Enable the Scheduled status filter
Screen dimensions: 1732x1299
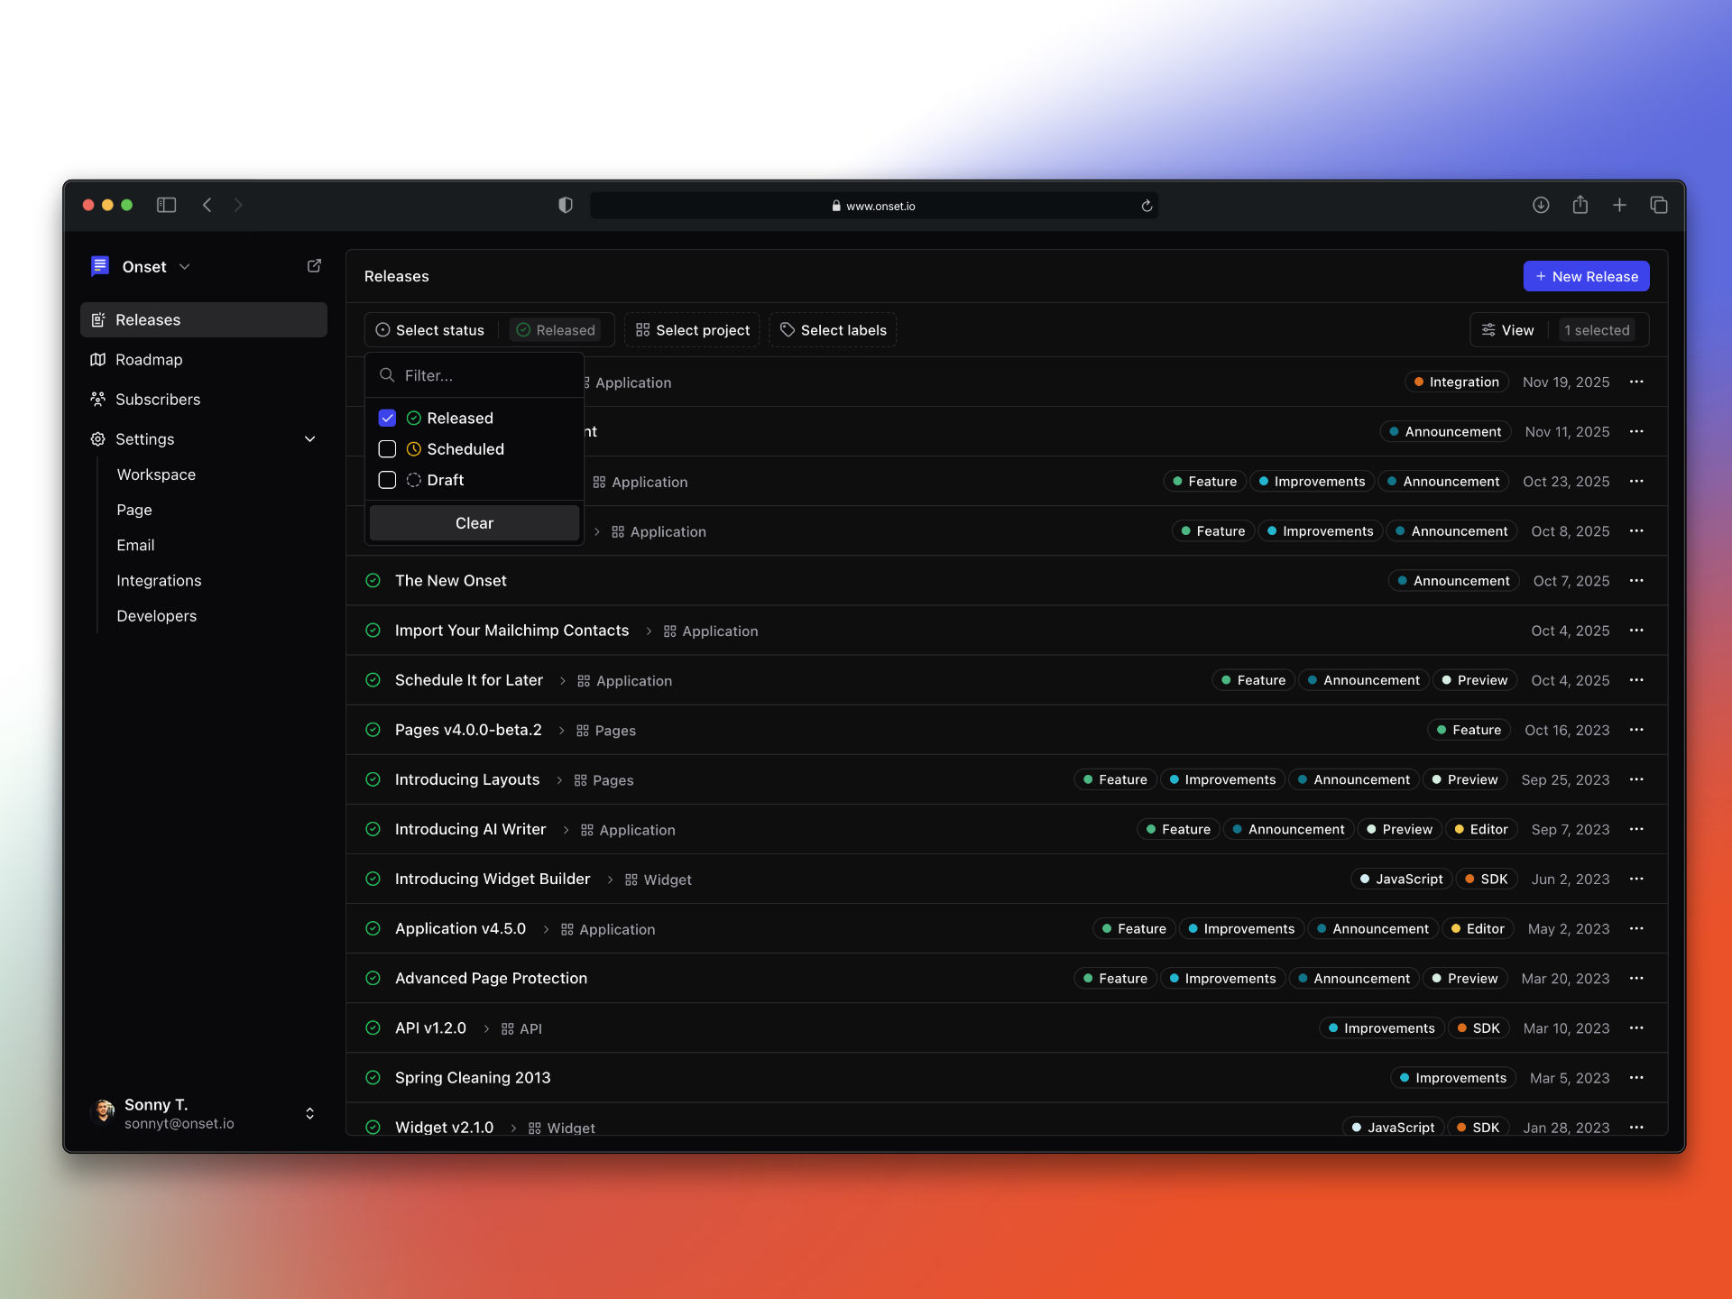point(387,449)
